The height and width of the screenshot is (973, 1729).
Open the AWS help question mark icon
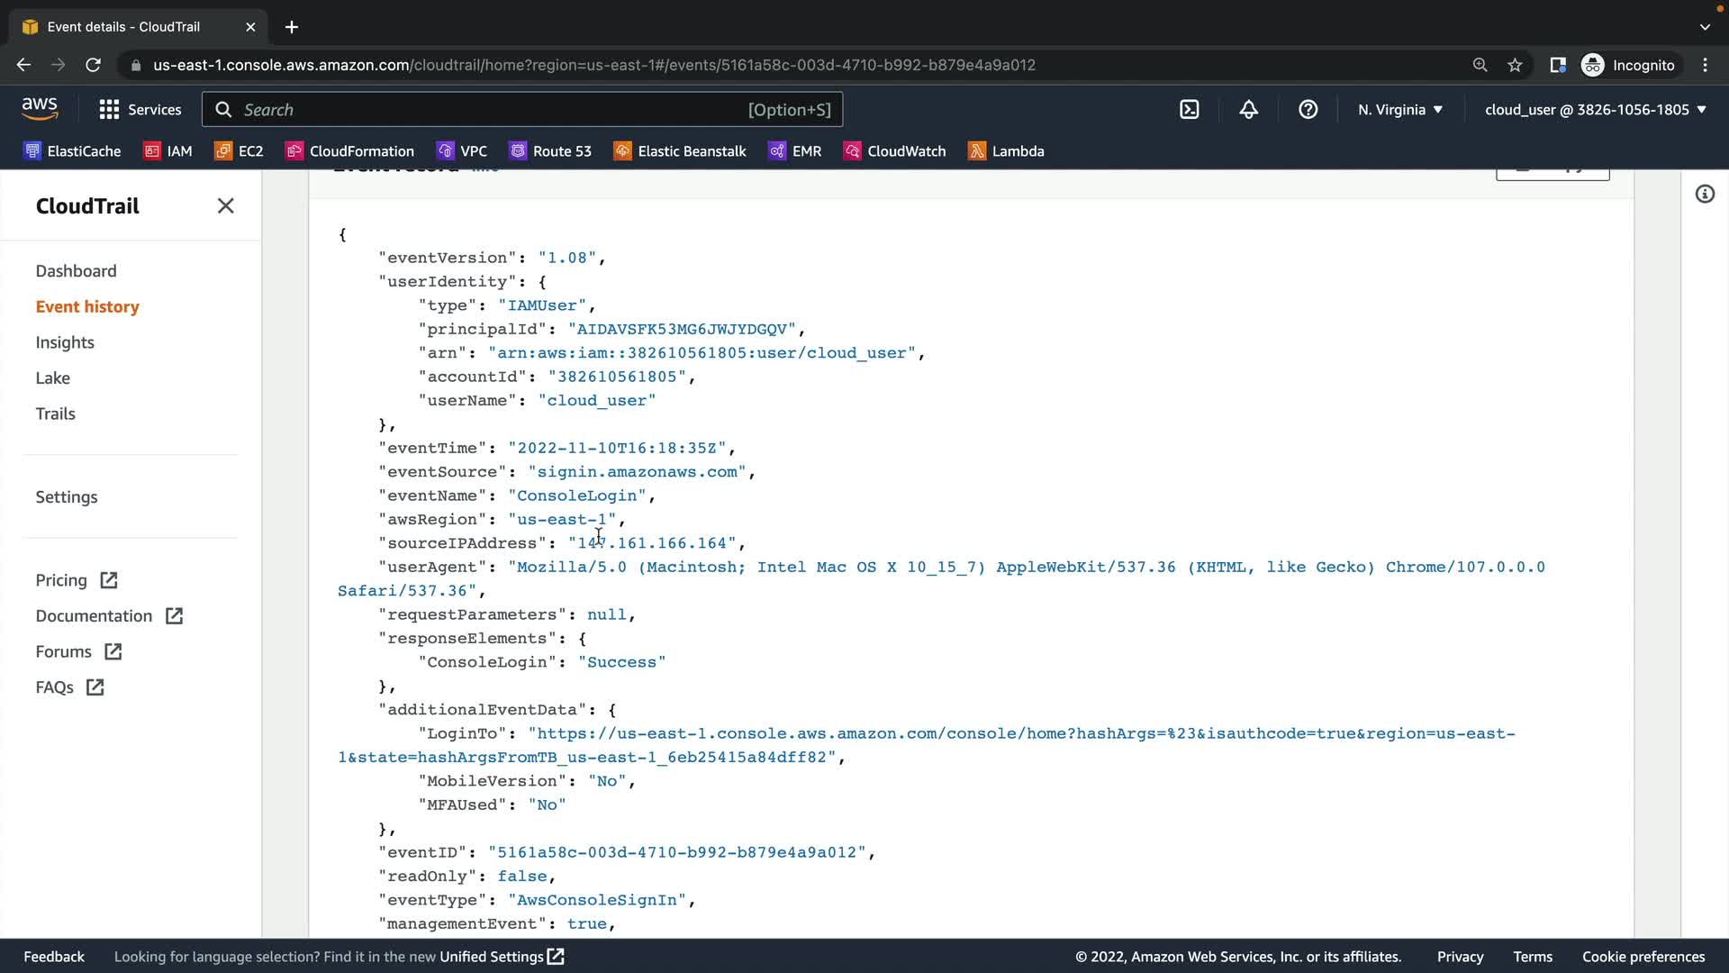pyautogui.click(x=1308, y=110)
